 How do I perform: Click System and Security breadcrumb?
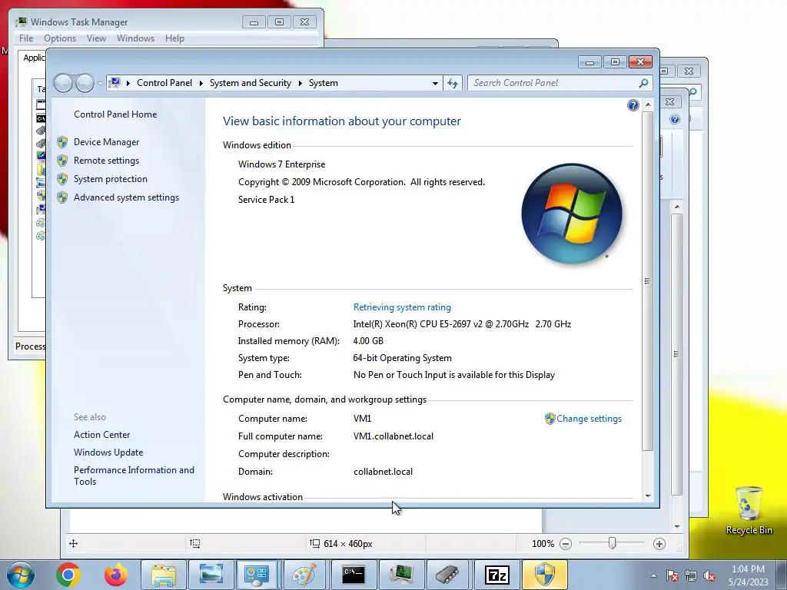click(x=250, y=83)
